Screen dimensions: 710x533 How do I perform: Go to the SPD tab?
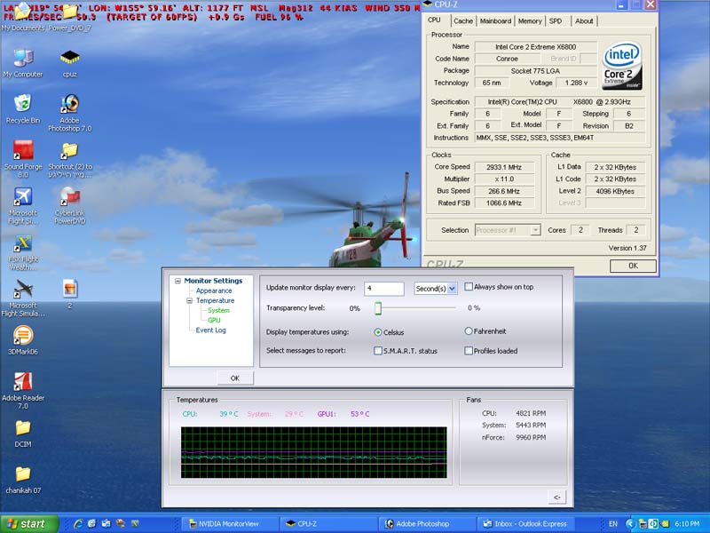tap(556, 20)
